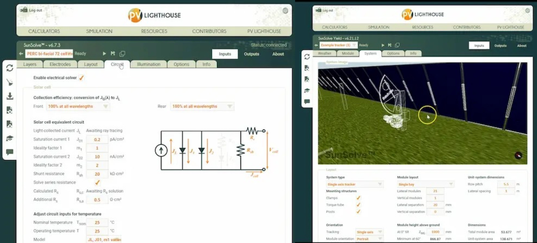
Task: Click the PV Lighthouse logo in left window
Action: pyautogui.click(x=154, y=15)
